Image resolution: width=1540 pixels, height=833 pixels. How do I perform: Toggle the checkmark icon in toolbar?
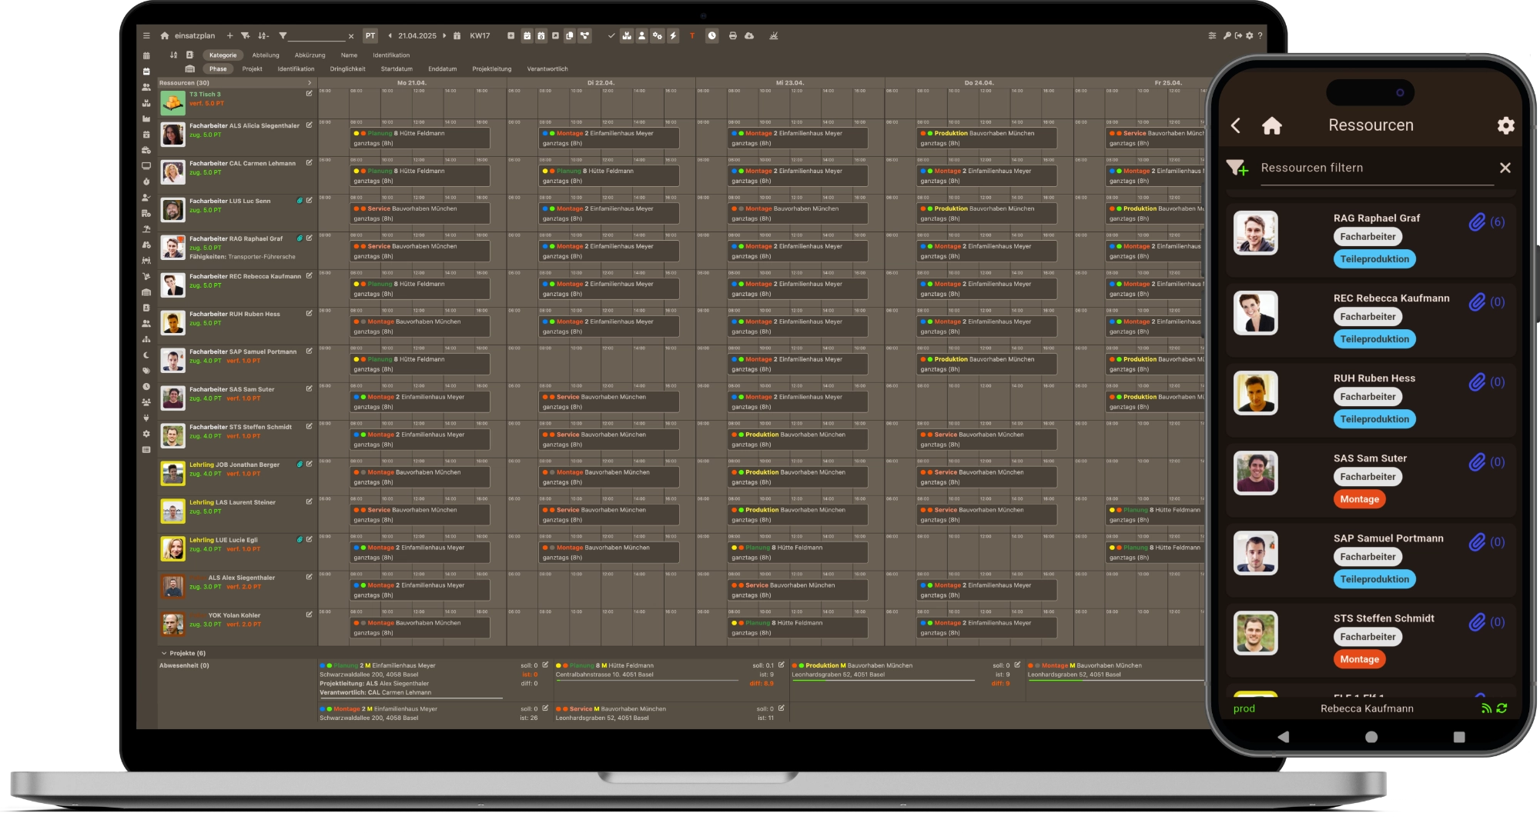(x=611, y=36)
